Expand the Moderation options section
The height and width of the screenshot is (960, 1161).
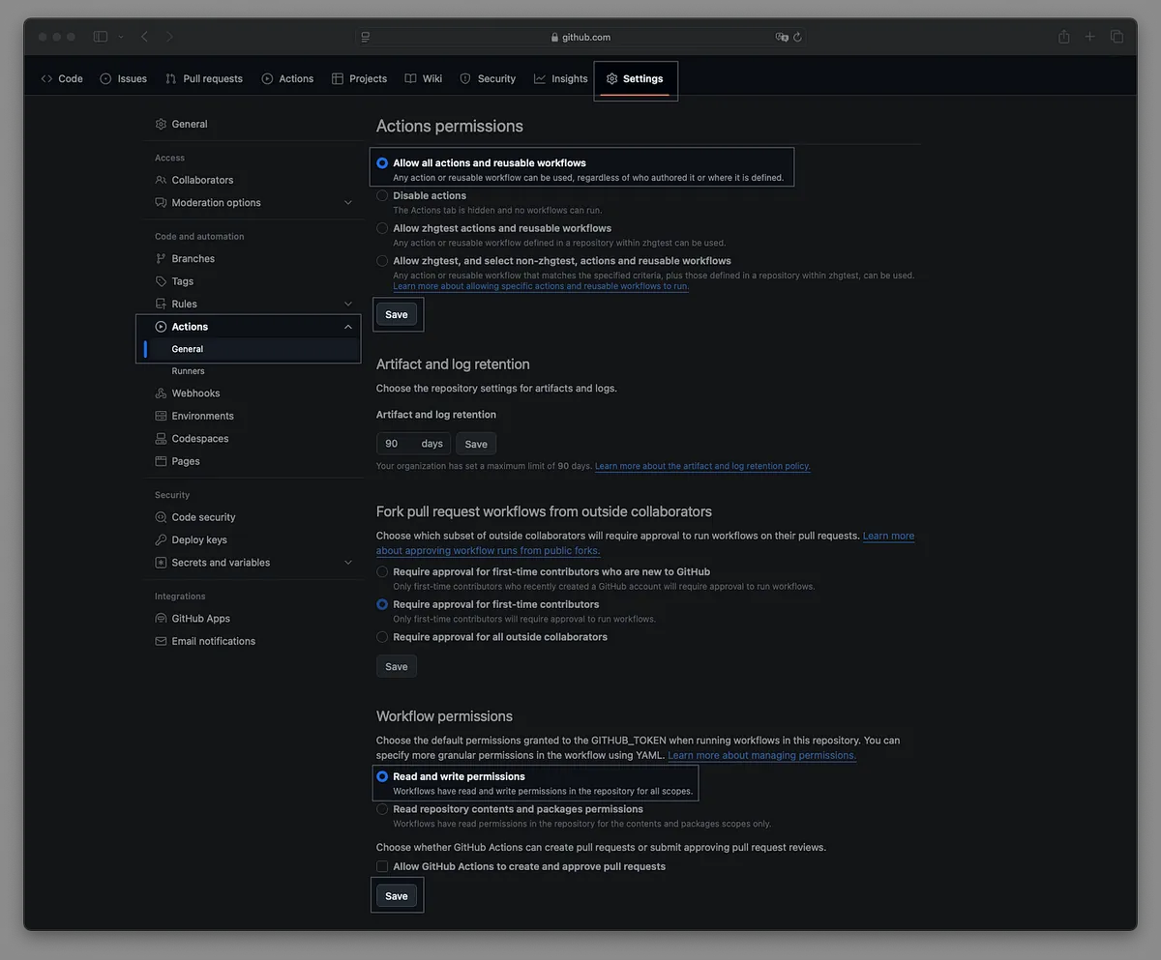click(x=348, y=203)
